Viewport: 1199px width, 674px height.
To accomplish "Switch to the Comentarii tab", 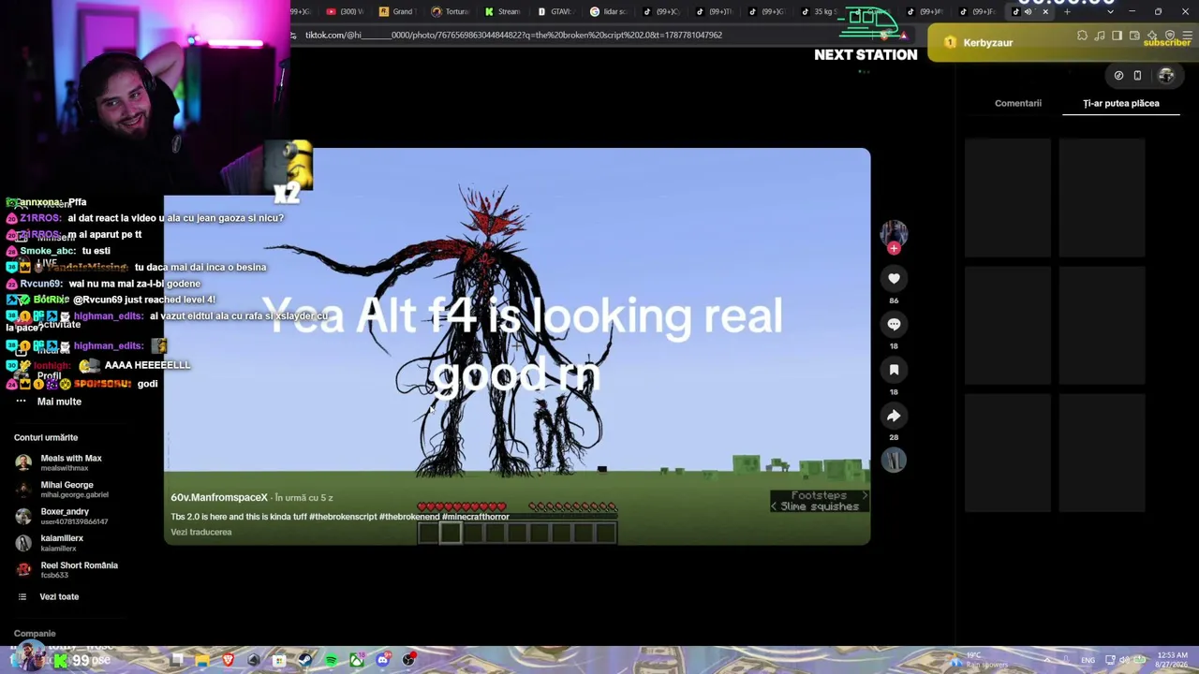I will point(1018,103).
